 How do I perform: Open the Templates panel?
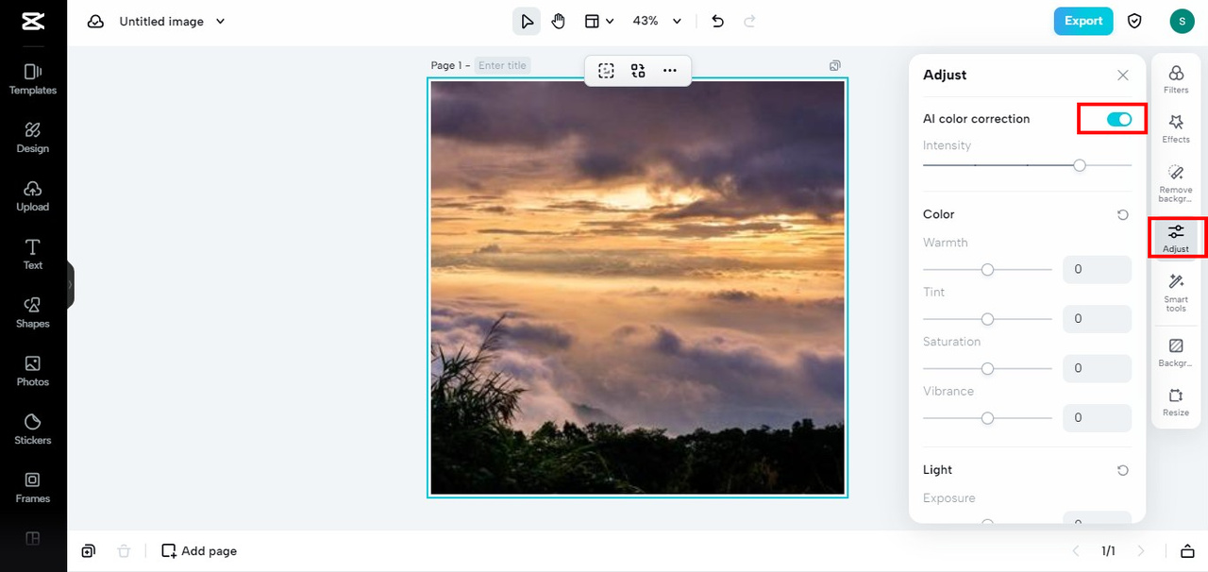[33, 79]
